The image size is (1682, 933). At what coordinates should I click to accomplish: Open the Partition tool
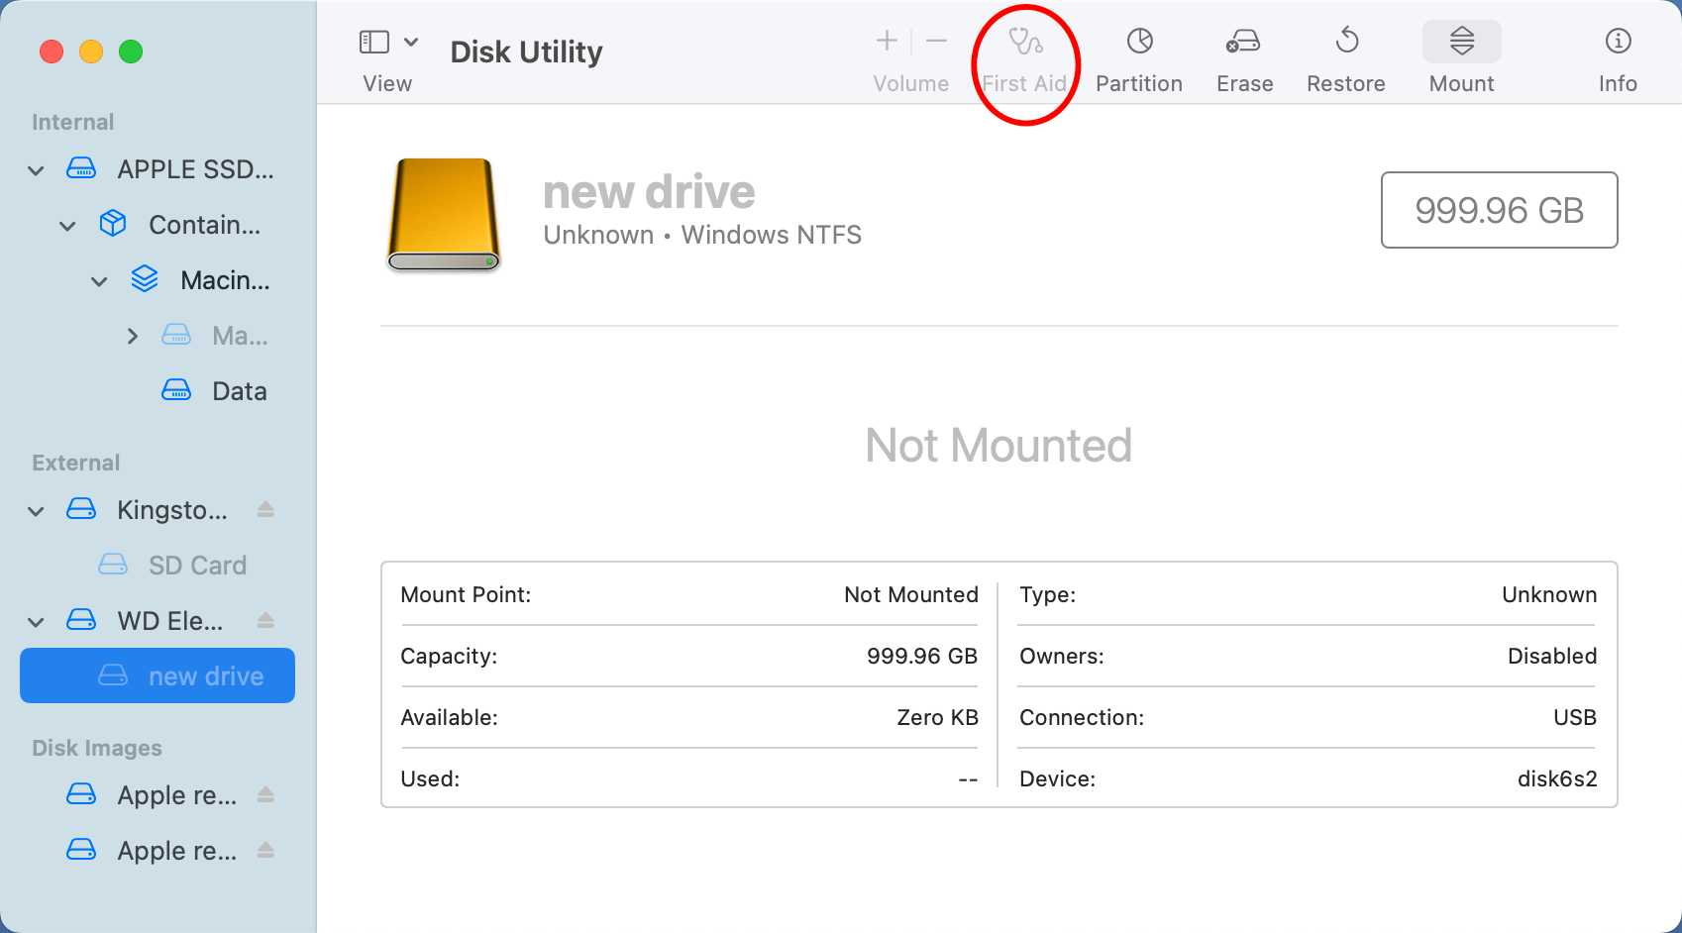[1138, 54]
